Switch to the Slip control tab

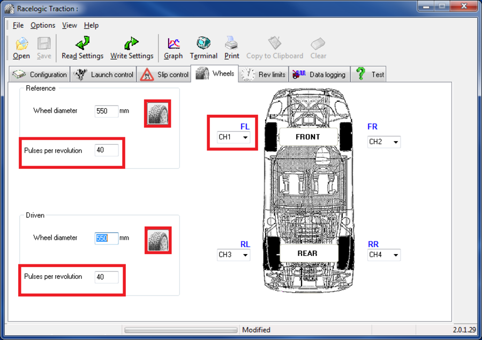[164, 75]
